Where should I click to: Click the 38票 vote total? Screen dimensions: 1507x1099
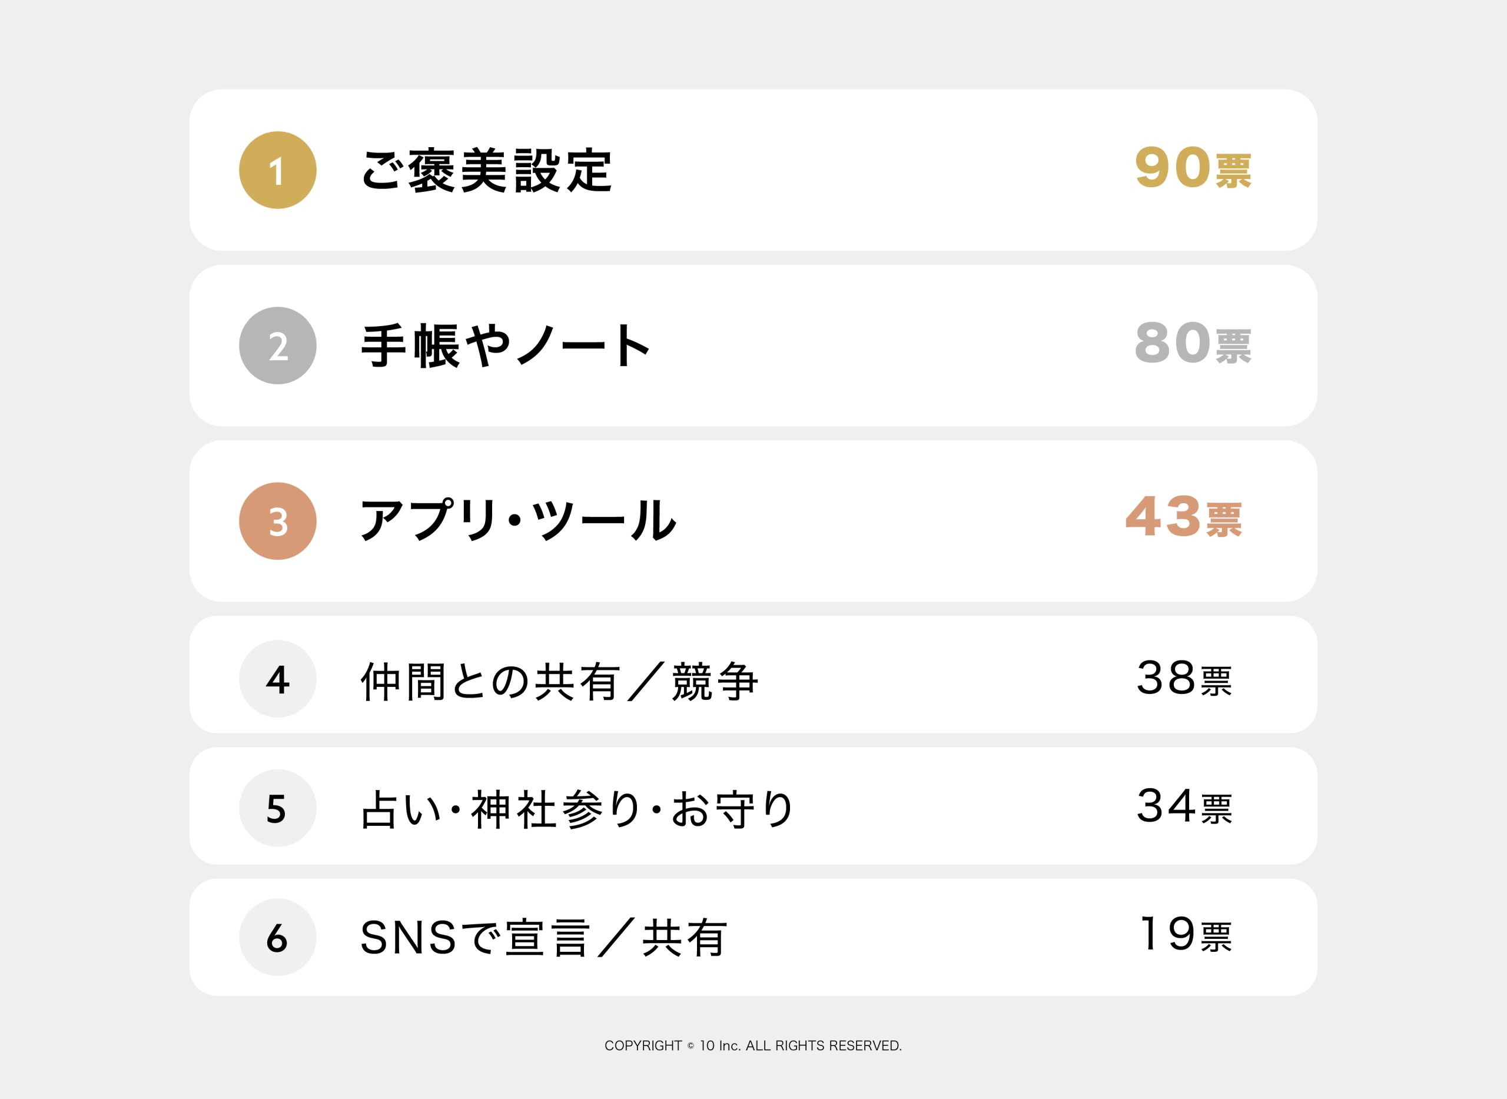coord(1184,679)
